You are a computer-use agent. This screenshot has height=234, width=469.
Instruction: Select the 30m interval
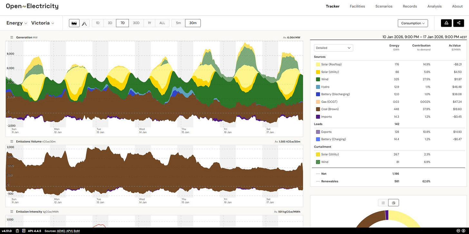[x=193, y=23]
